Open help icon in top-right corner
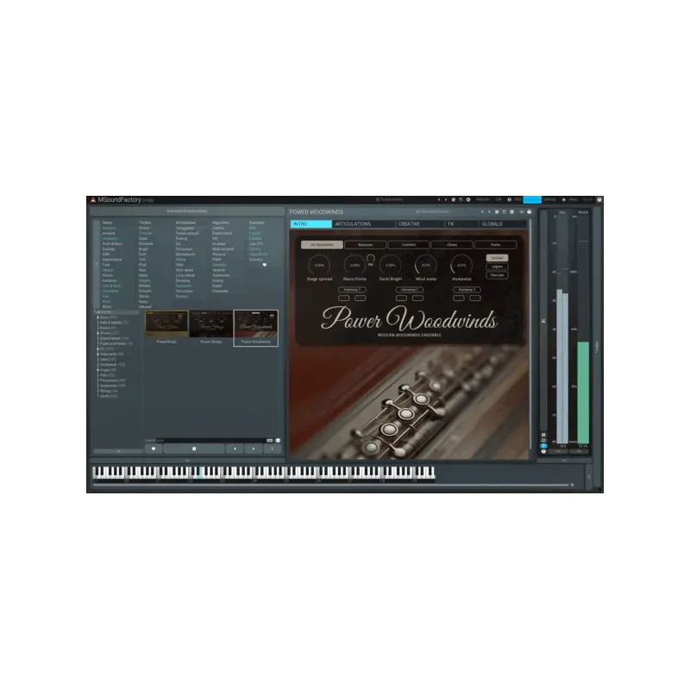This screenshot has width=690, height=690. click(x=599, y=200)
